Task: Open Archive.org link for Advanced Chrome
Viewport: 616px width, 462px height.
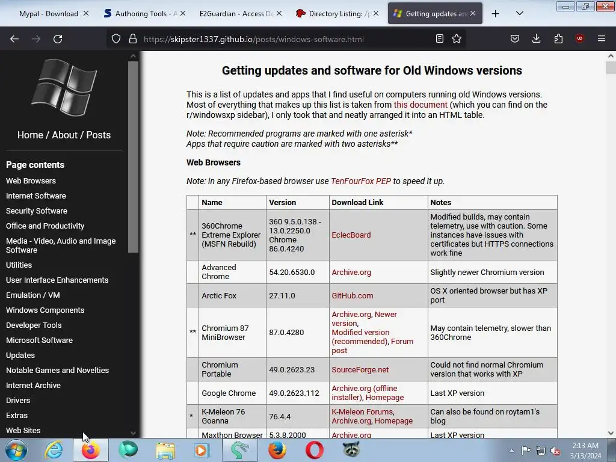Action: 351,273
